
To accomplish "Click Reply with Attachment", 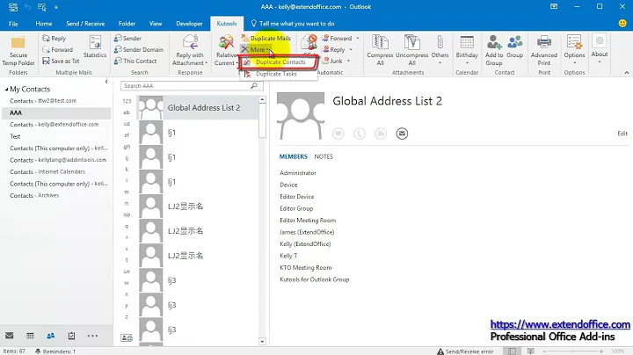I will point(190,51).
